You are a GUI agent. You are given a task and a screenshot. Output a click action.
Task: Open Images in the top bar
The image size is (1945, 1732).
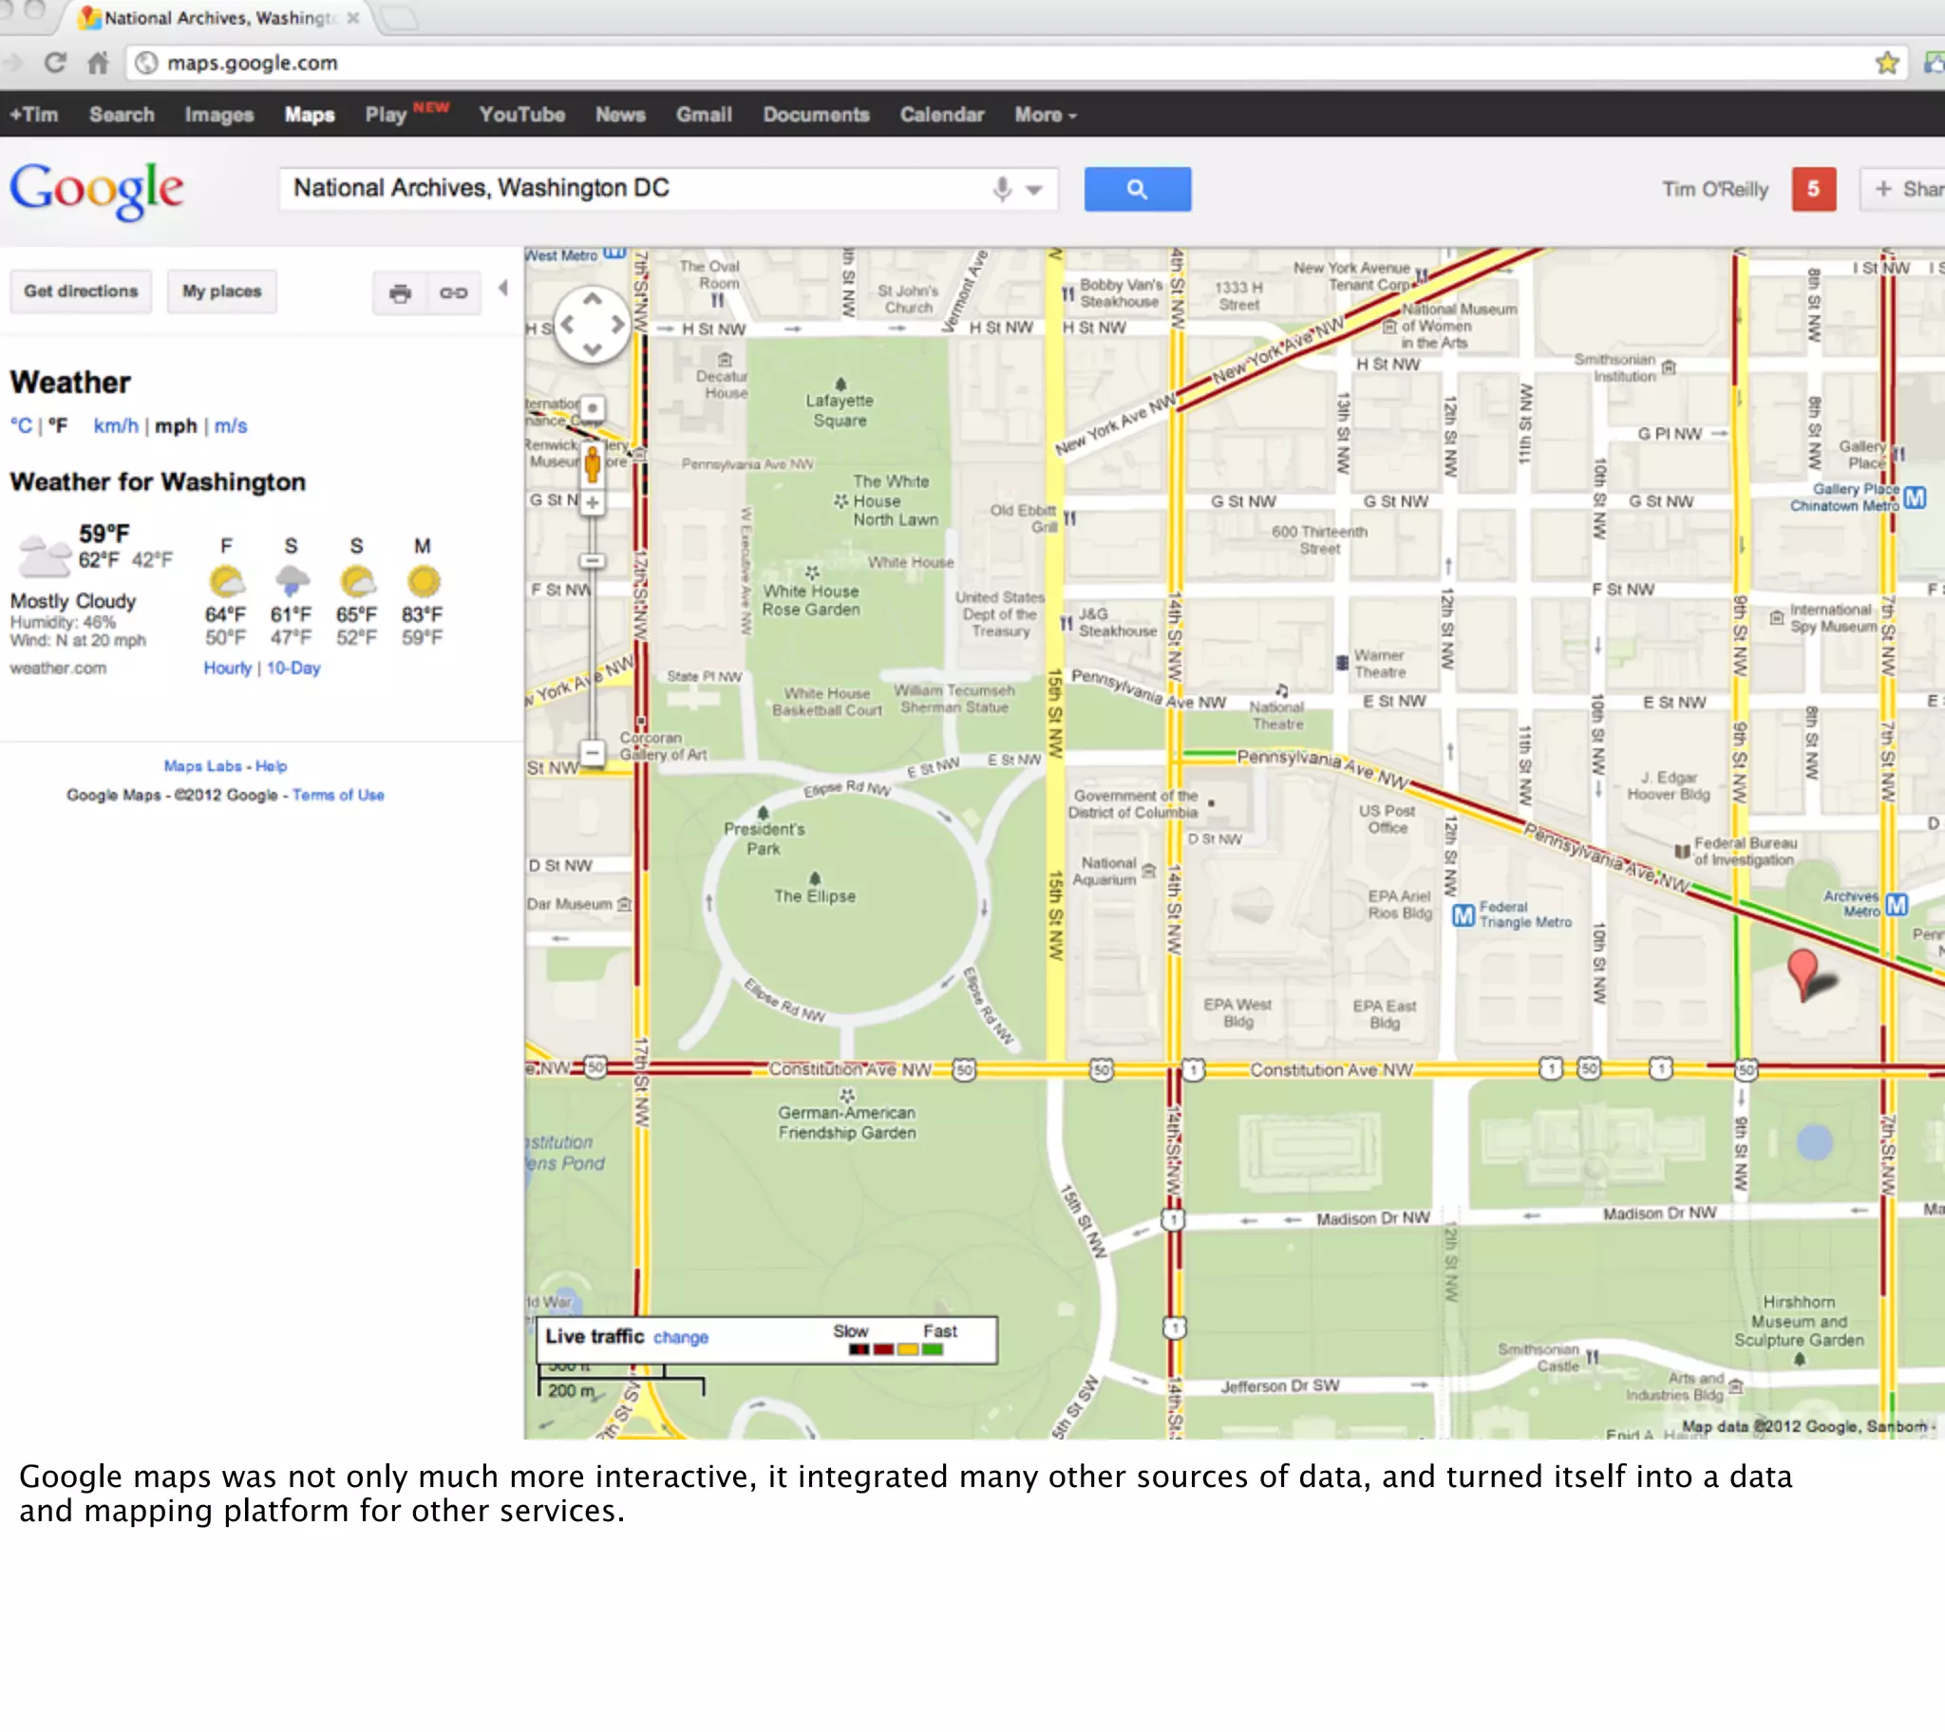(218, 115)
